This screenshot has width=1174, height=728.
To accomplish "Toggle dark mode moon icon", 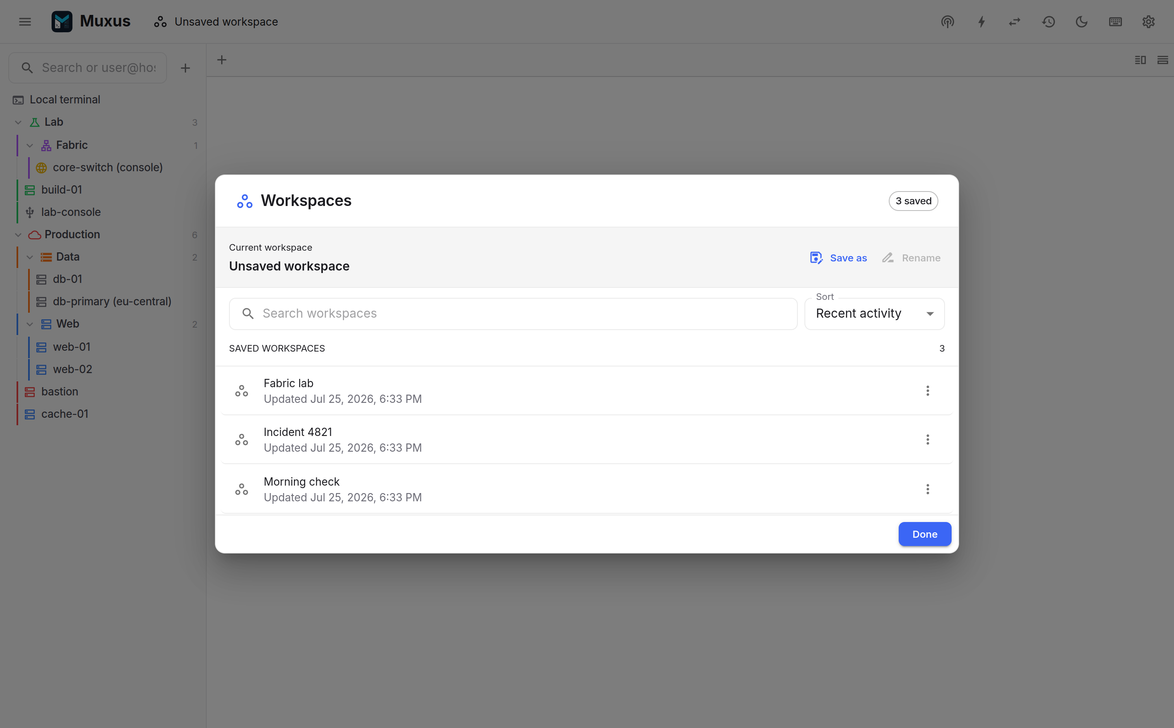I will tap(1082, 22).
